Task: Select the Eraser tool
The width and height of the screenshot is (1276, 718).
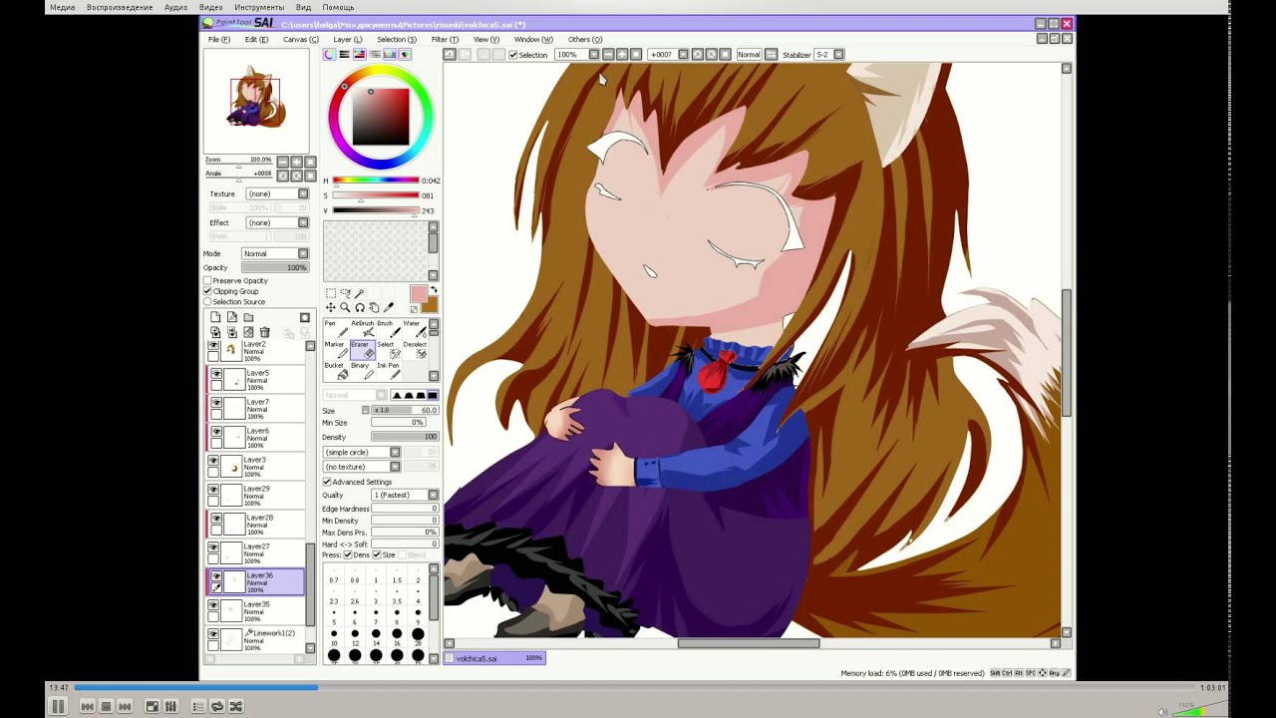Action: click(361, 350)
